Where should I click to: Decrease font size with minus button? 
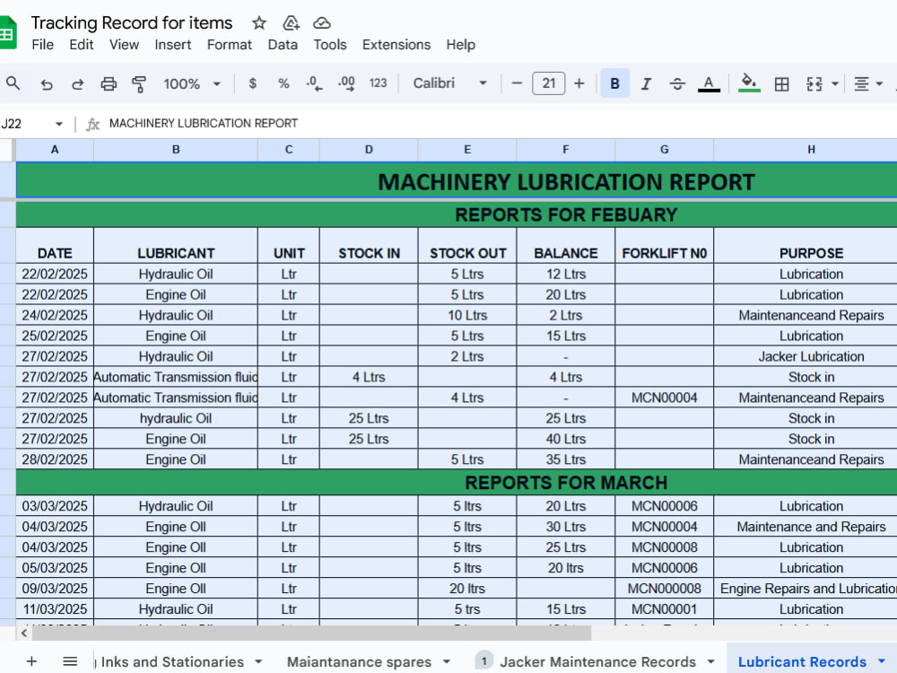click(x=517, y=83)
